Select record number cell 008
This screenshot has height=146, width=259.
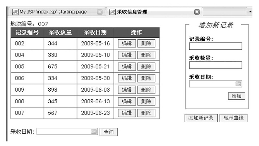tap(27, 101)
